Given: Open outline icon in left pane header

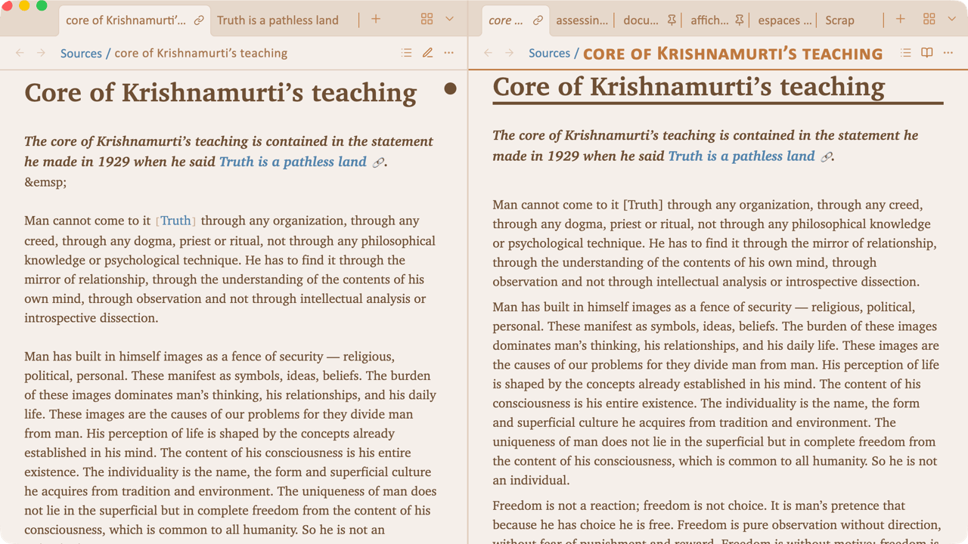Looking at the screenshot, I should pyautogui.click(x=407, y=53).
